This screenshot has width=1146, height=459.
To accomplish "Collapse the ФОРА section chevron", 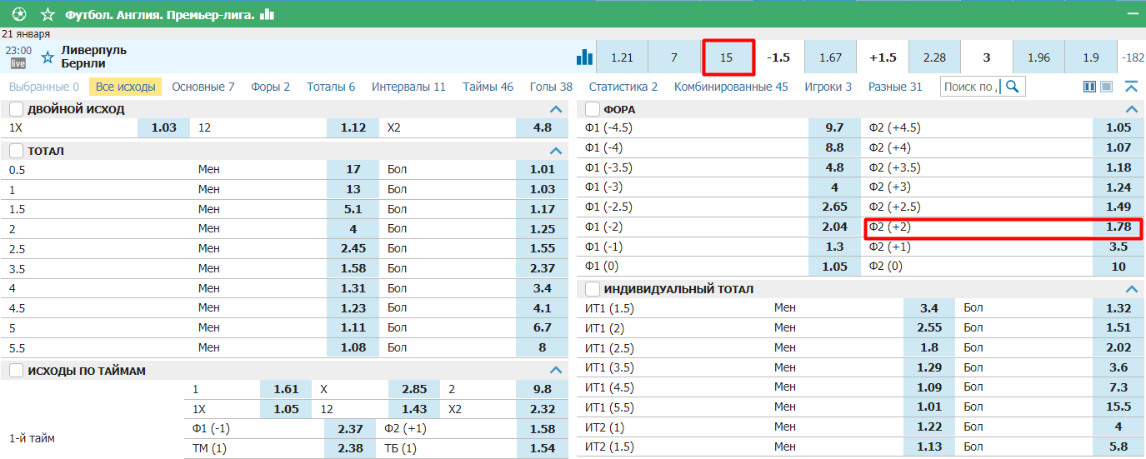I will pos(1131,109).
